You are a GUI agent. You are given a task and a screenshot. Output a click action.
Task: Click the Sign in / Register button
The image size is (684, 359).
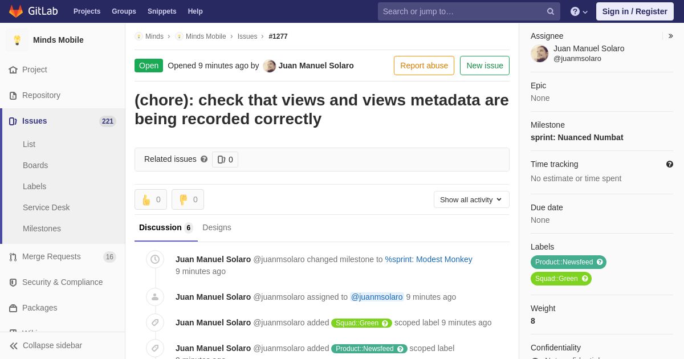tap(635, 11)
